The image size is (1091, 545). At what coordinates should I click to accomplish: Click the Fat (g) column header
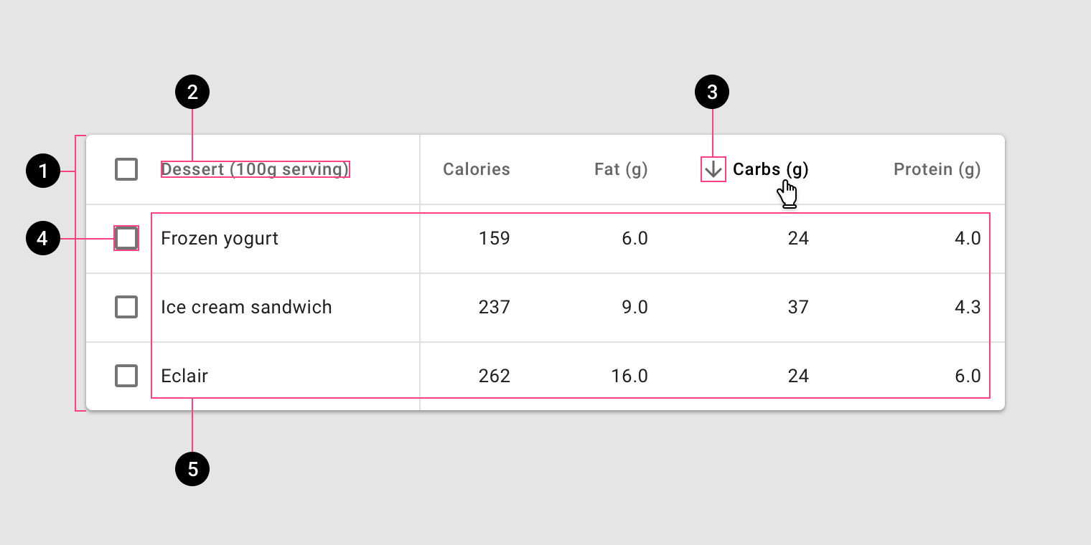point(620,169)
